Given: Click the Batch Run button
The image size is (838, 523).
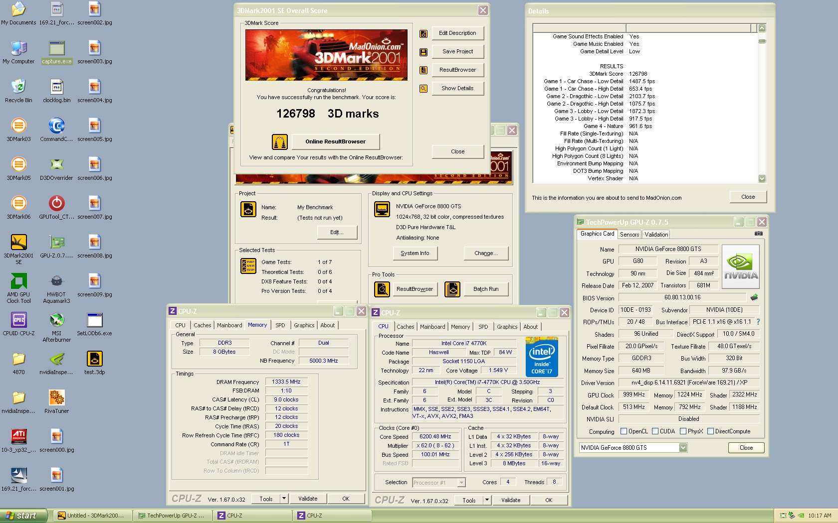Looking at the screenshot, I should 486,289.
